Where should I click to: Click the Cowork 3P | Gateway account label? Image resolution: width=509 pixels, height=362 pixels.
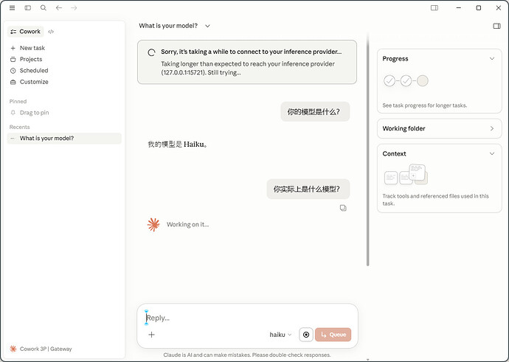click(46, 349)
